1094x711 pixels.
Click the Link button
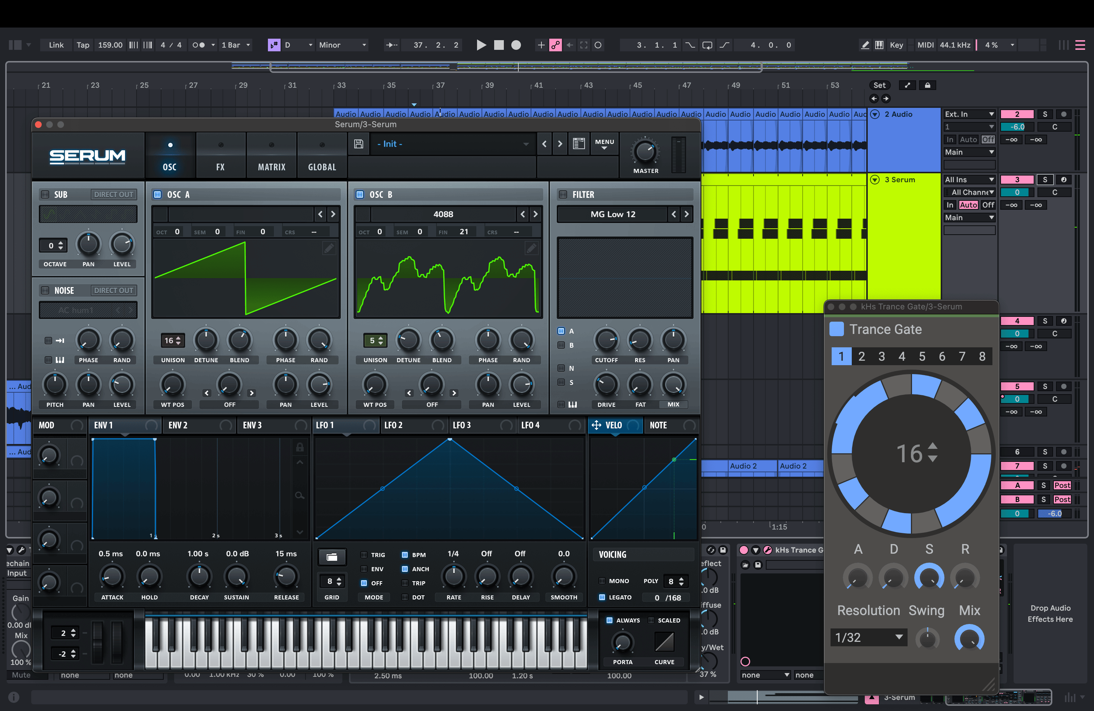coord(56,45)
